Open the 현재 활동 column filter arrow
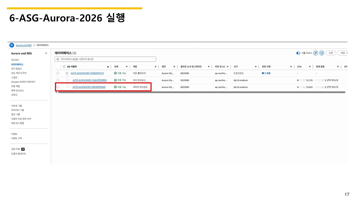Viewport: 357px width, 200px height. (x=338, y=67)
